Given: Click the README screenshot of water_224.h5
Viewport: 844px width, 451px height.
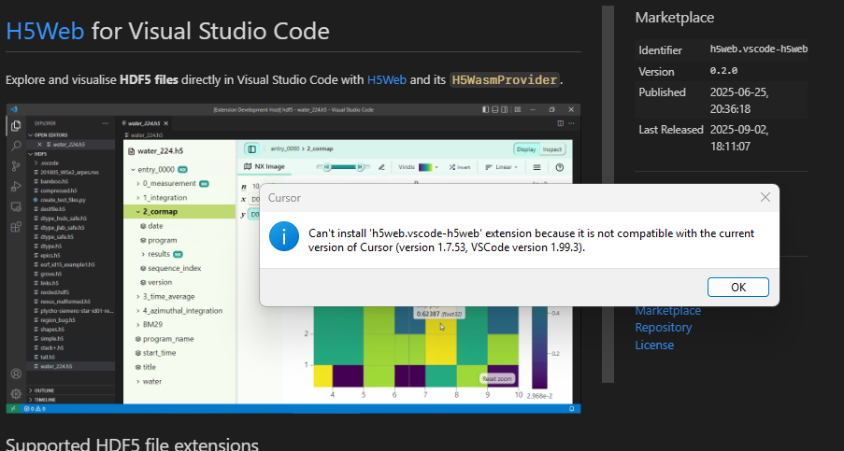Looking at the screenshot, I should point(293,259).
